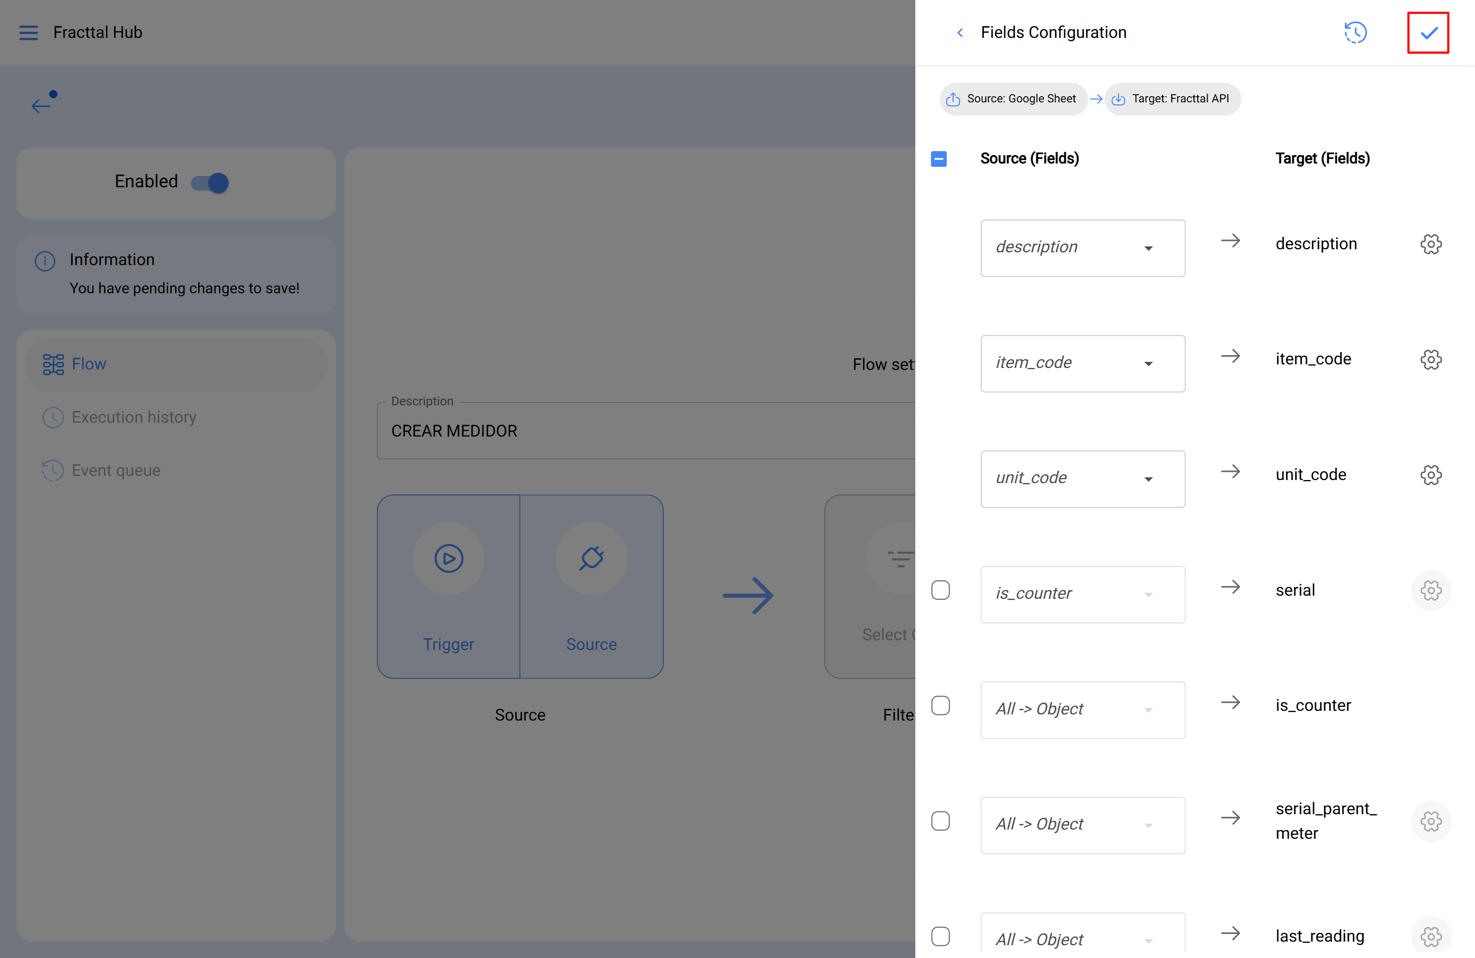Screen dimensions: 1475x958
Task: Click the Source plug icon
Action: (x=591, y=558)
